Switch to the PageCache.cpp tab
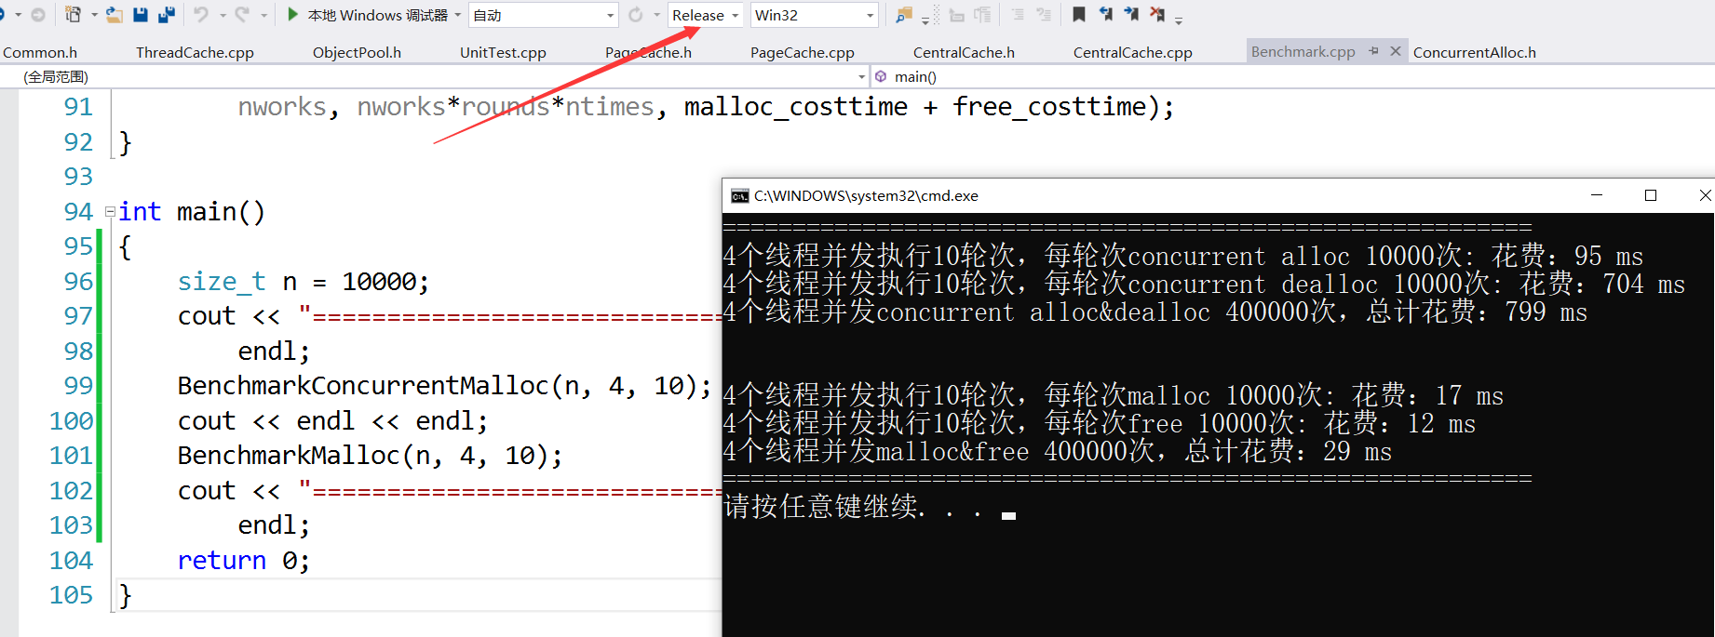 (x=803, y=52)
